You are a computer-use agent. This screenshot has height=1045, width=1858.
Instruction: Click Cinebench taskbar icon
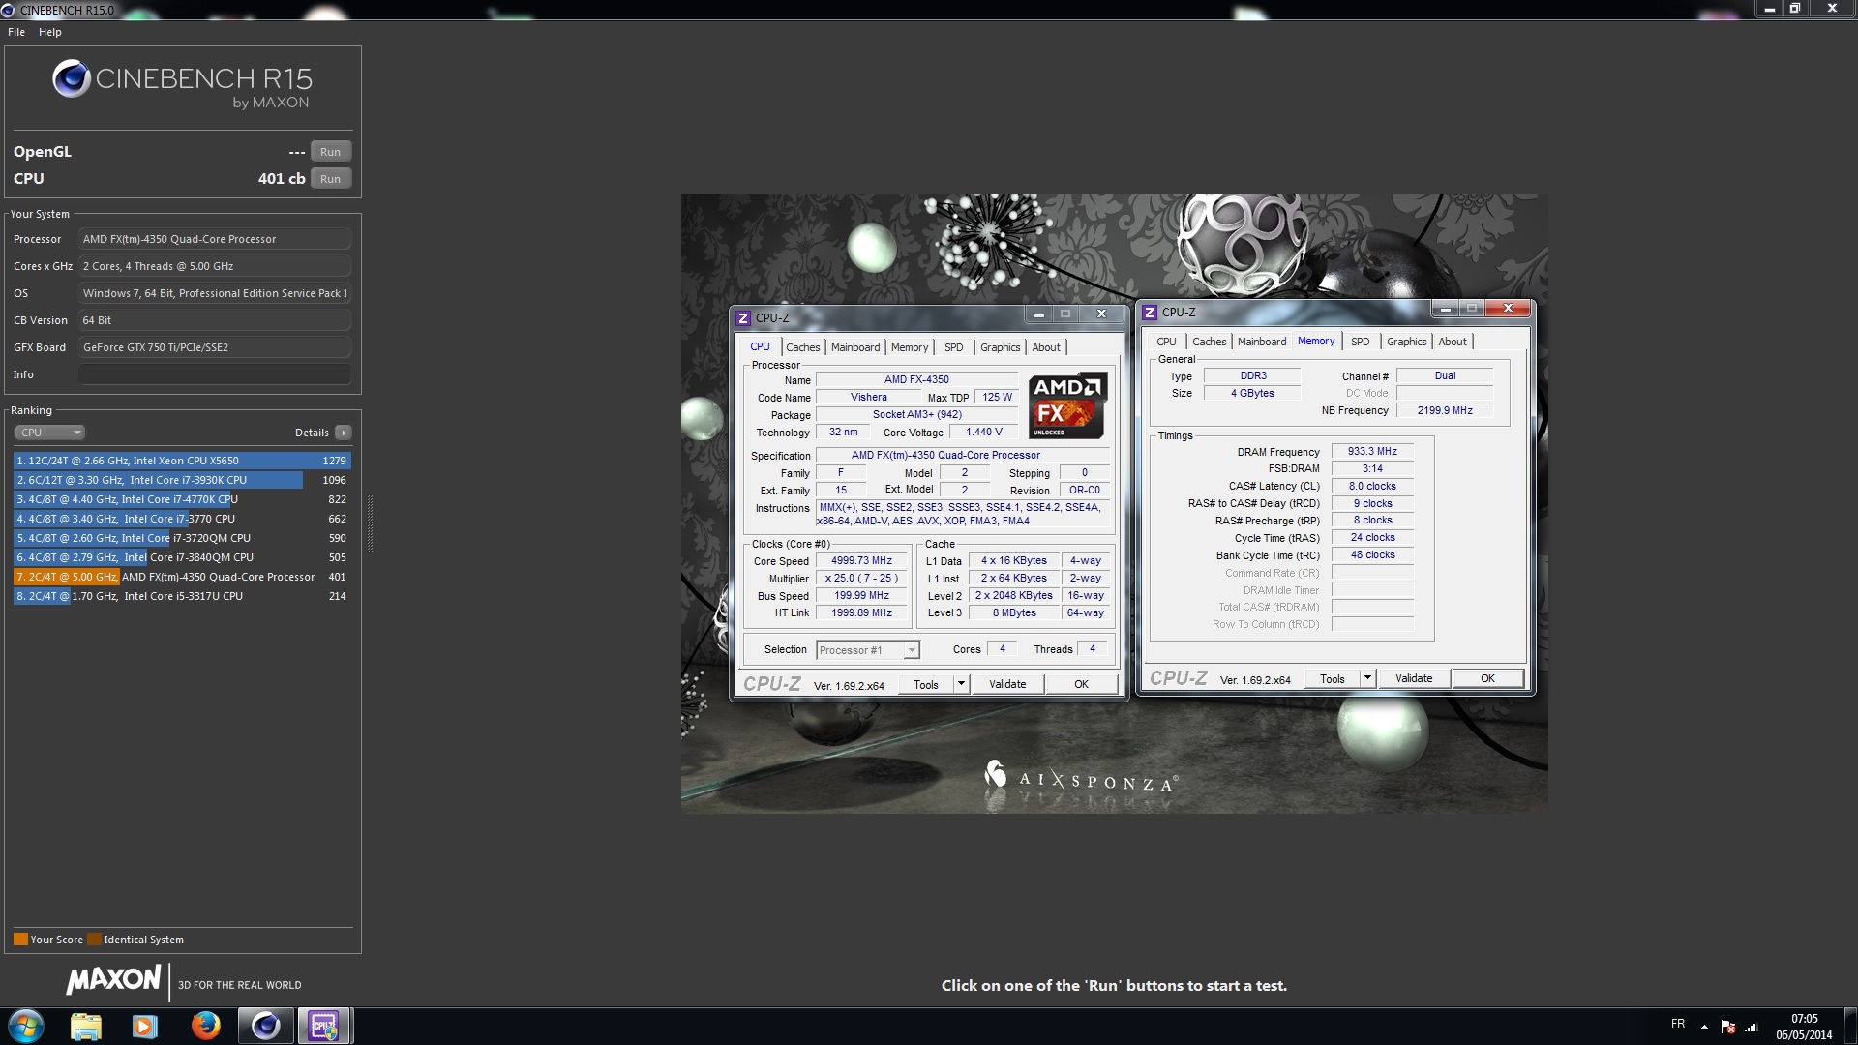tap(265, 1026)
